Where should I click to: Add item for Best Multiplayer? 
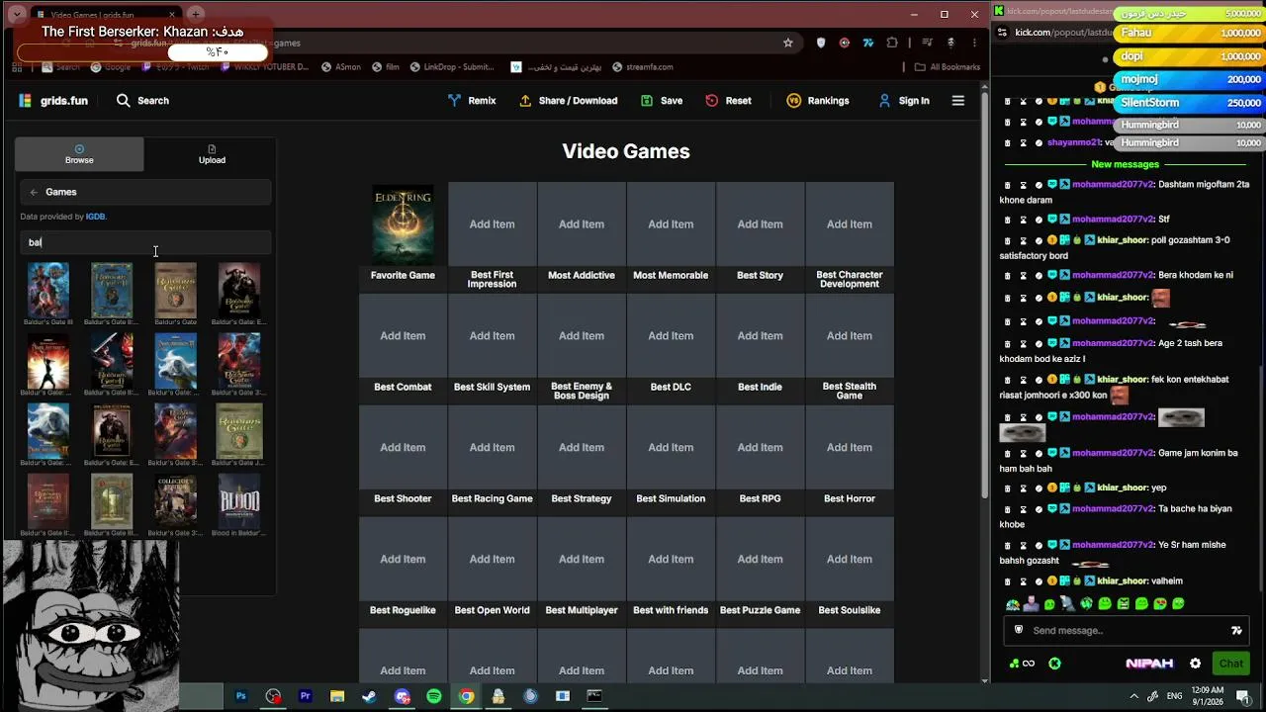click(x=582, y=560)
